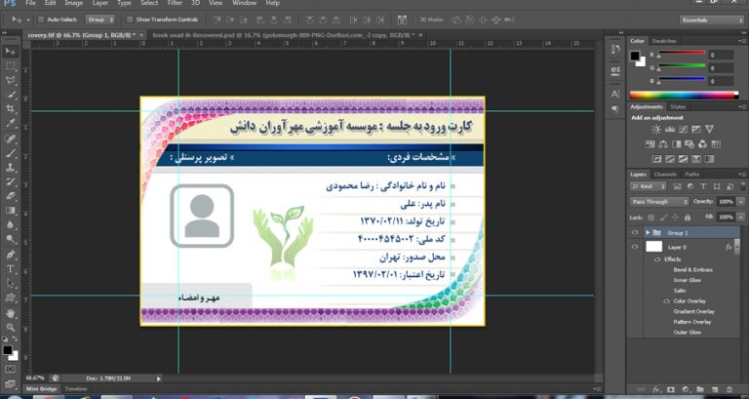The width and height of the screenshot is (749, 399).
Task: Select the Pen tool
Action: pyautogui.click(x=10, y=255)
